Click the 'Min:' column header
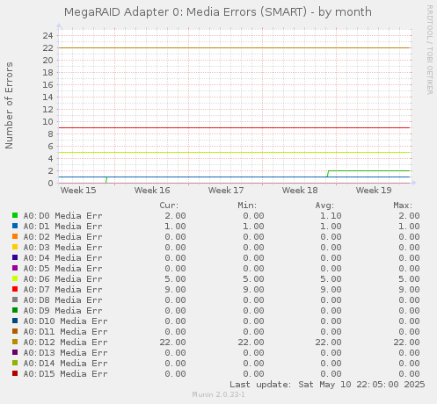The height and width of the screenshot is (404, 437). [x=247, y=206]
